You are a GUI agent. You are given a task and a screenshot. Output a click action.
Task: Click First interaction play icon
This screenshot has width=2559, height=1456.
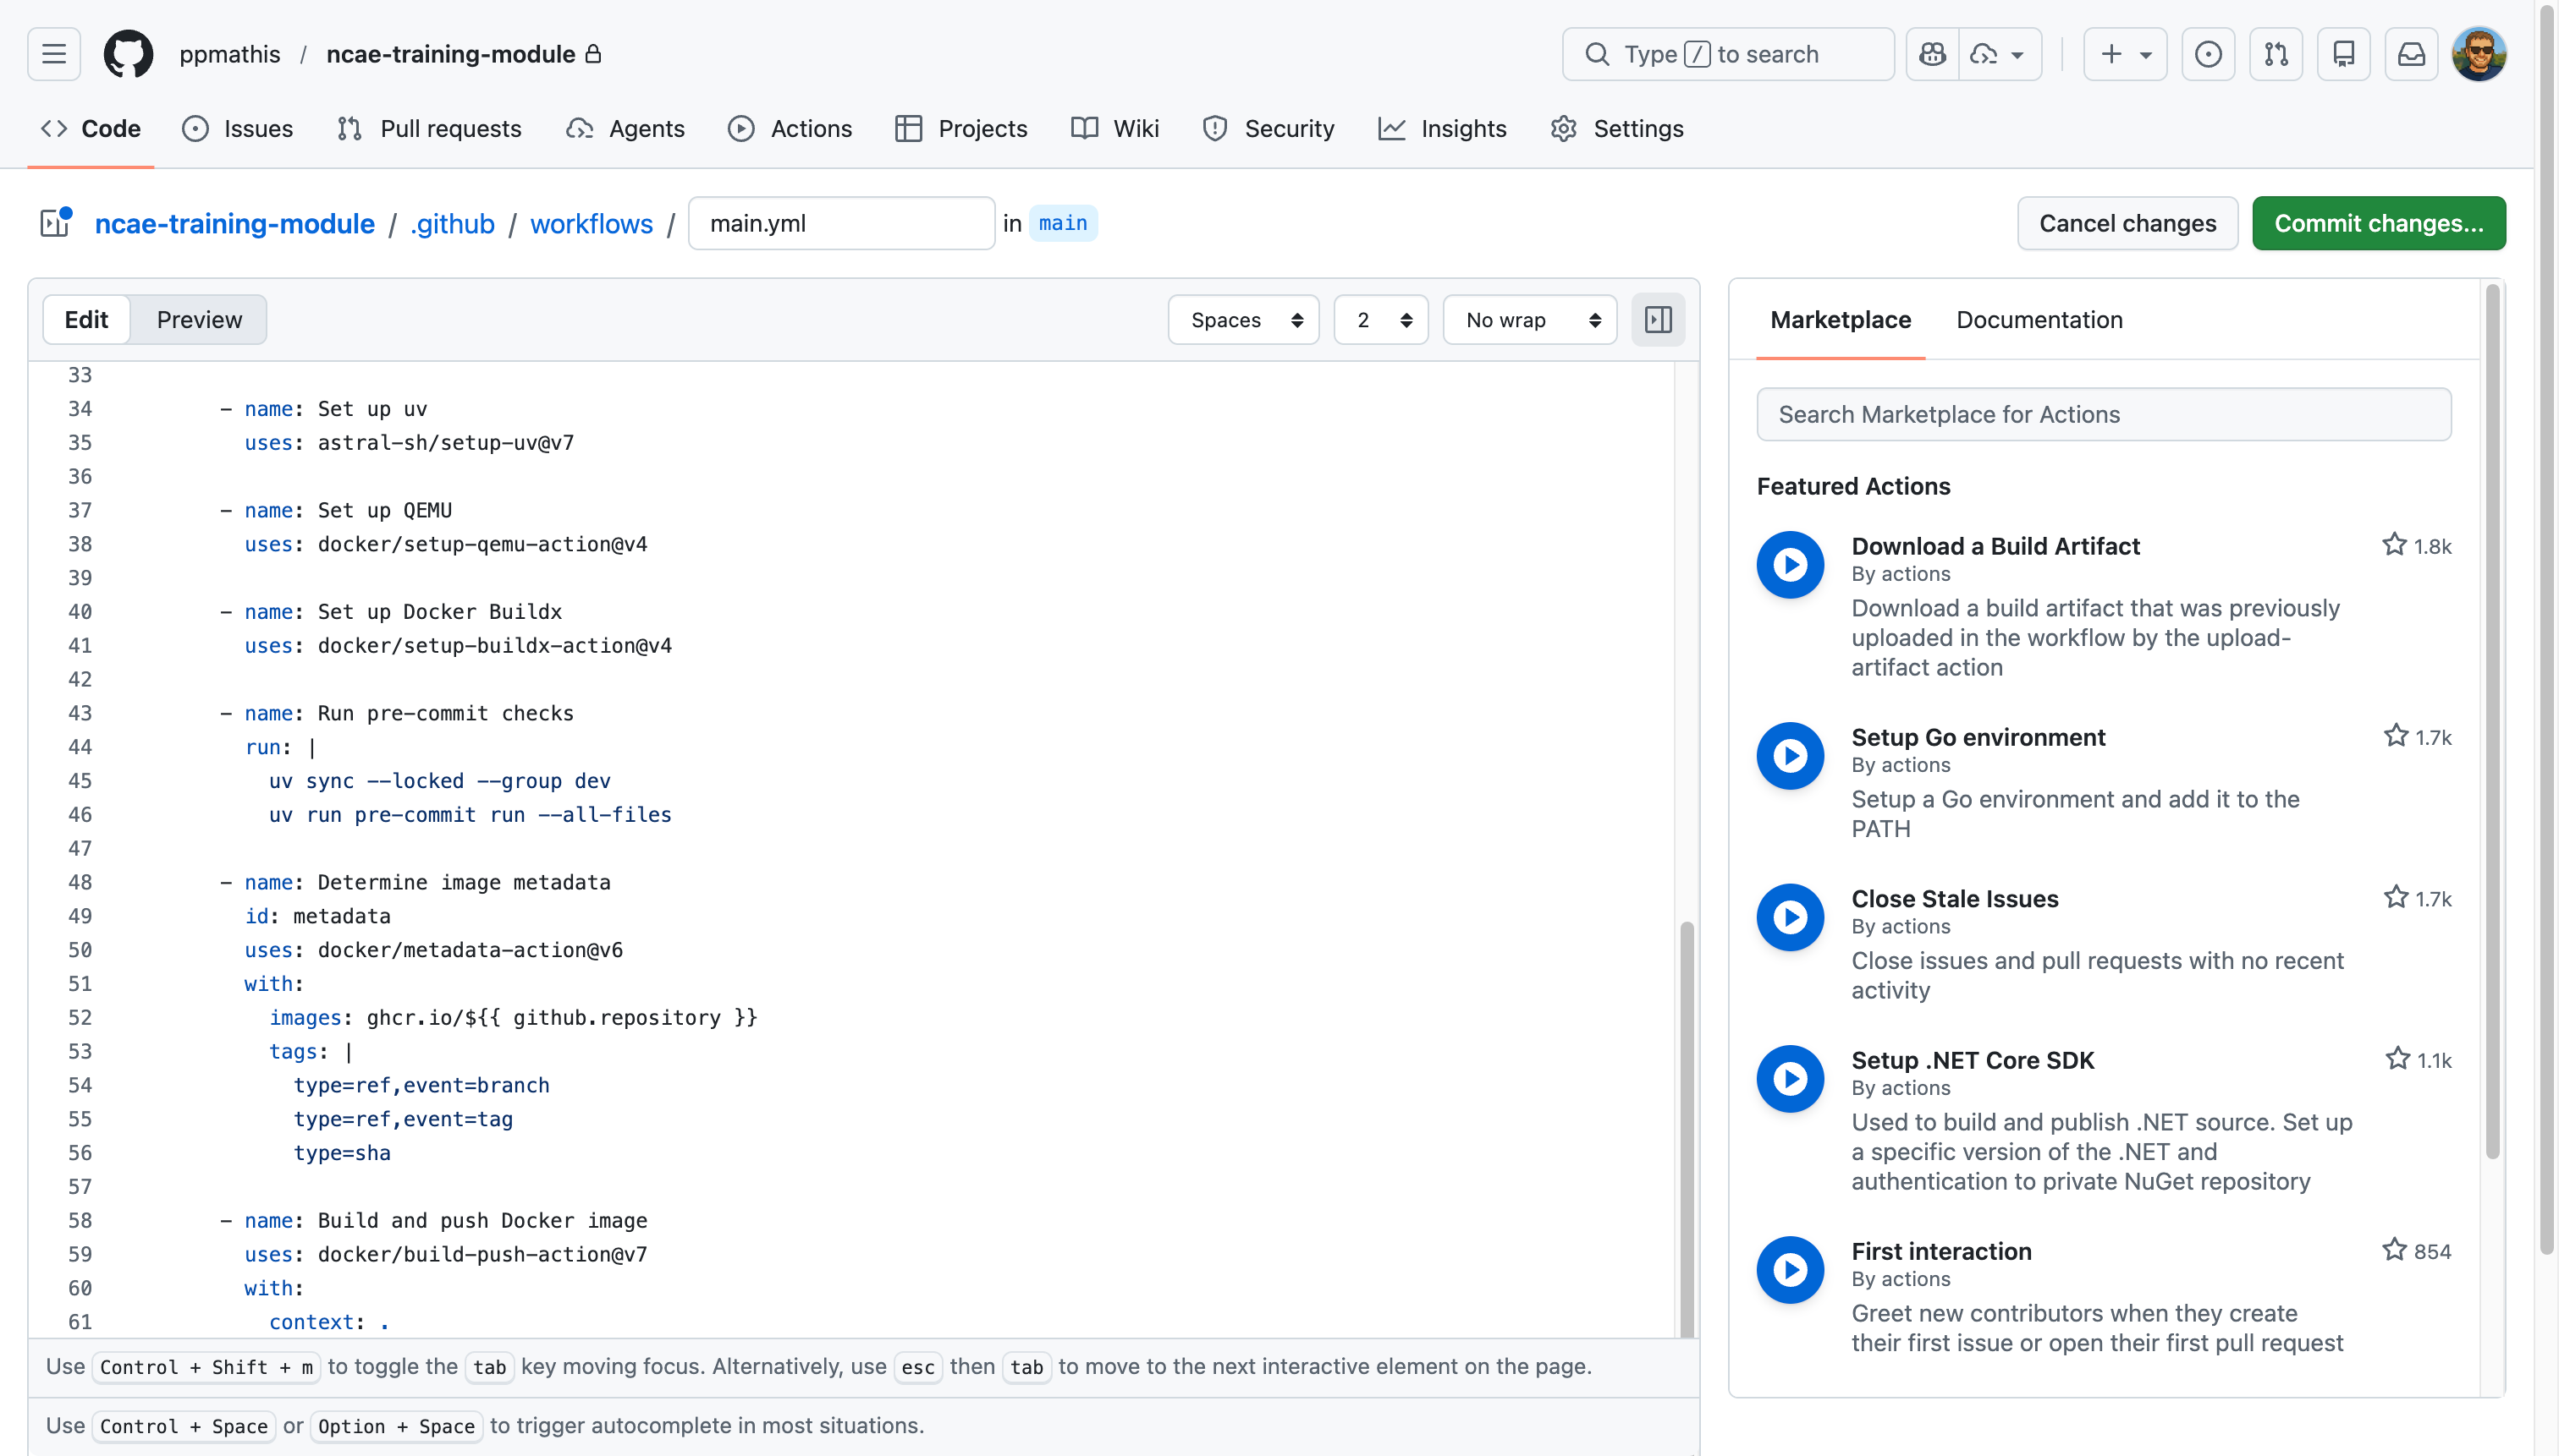pos(1791,1270)
